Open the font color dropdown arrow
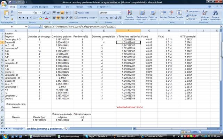Viewport: 223px width, 139px height. click(x=49, y=18)
